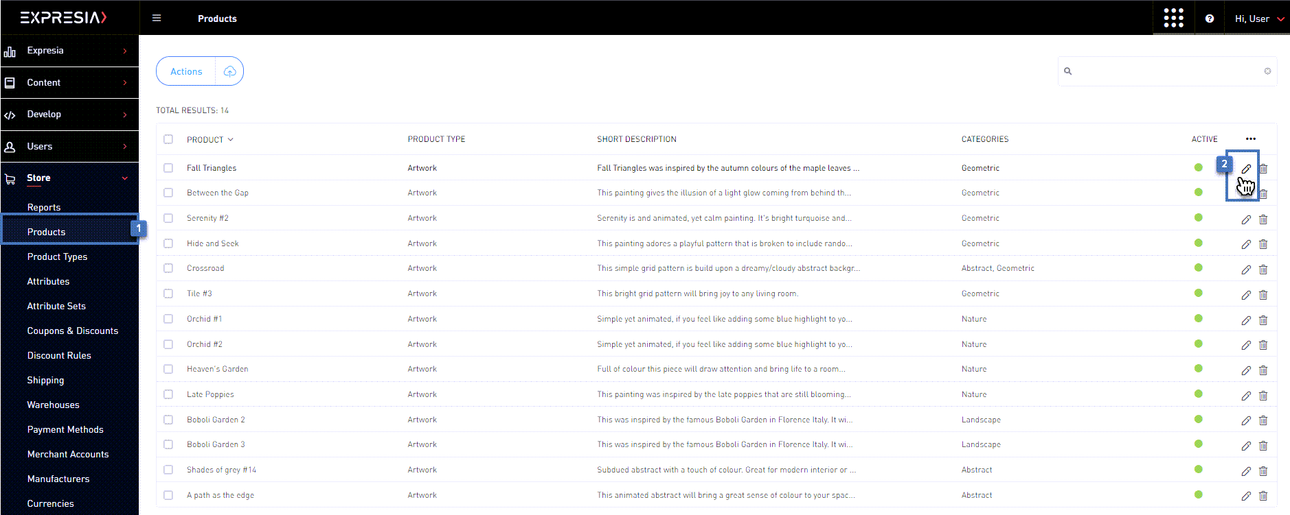Click the trash icon for Late Poppies
Image resolution: width=1290 pixels, height=515 pixels.
tap(1263, 396)
